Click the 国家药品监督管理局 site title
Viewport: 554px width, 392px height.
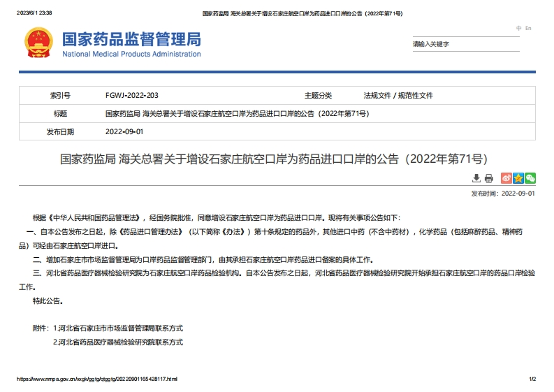click(x=131, y=38)
